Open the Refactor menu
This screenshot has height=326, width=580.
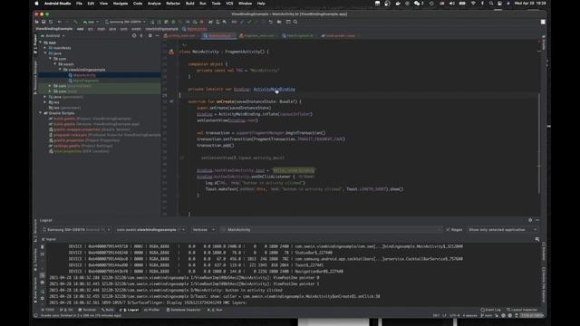173,4
